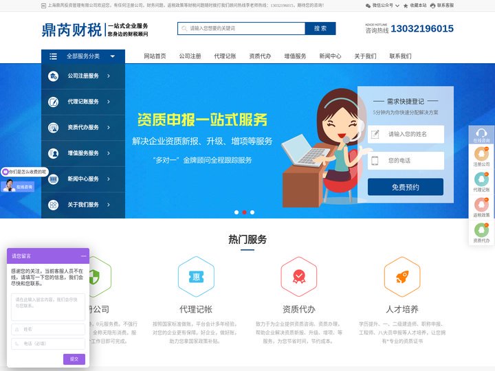495x371 pixels.
Task: Select third banner carousel dot
Action: [252, 212]
